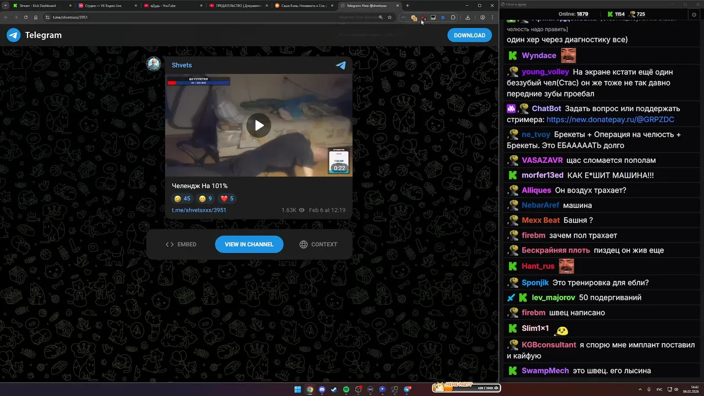Click the CONTEXT button
Image resolution: width=704 pixels, height=396 pixels.
point(318,244)
